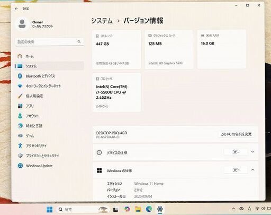Click the IME input mode A indicator
This screenshot has width=271, height=215.
tap(249, 209)
